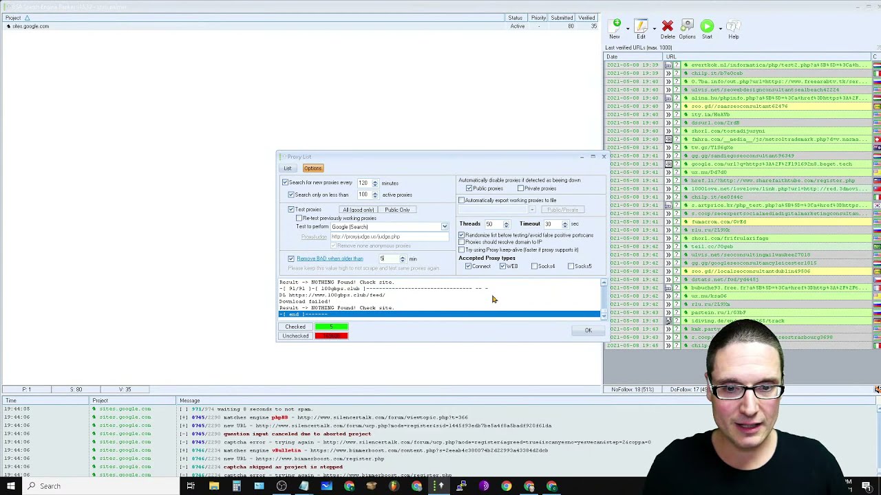Check the Socks5 proxy type
Viewport: 881px width, 495px height.
point(571,266)
